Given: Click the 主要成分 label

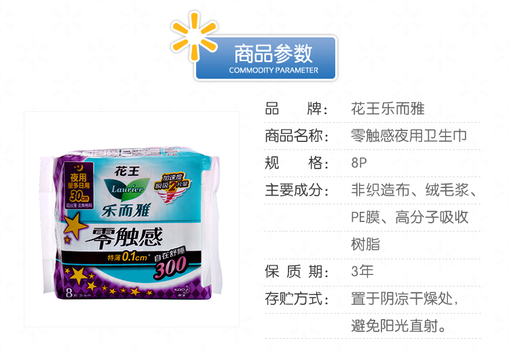Looking at the screenshot, I should pos(297,190).
